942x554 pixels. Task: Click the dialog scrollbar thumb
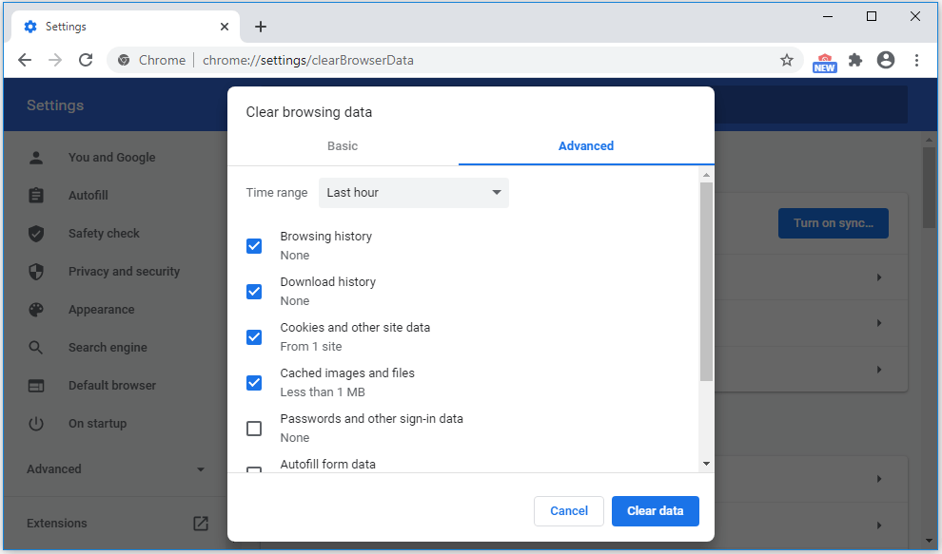706,281
